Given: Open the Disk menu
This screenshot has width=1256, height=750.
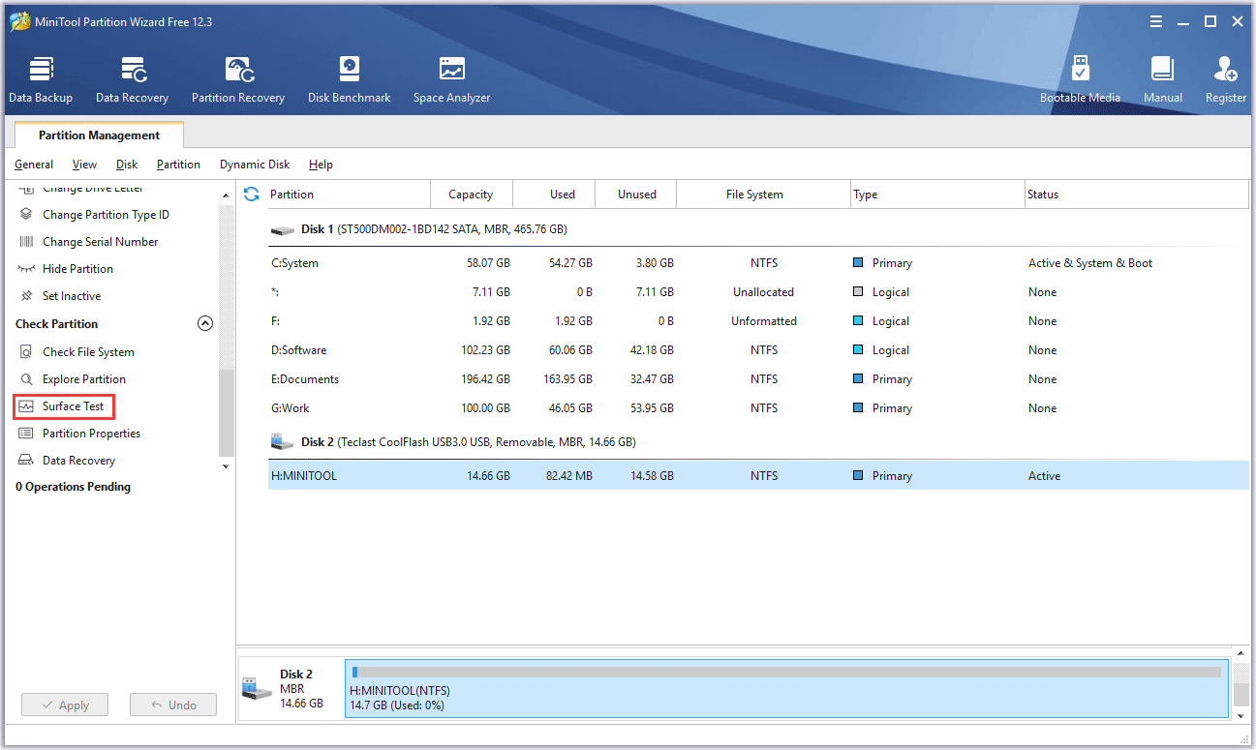Looking at the screenshot, I should pyautogui.click(x=127, y=165).
